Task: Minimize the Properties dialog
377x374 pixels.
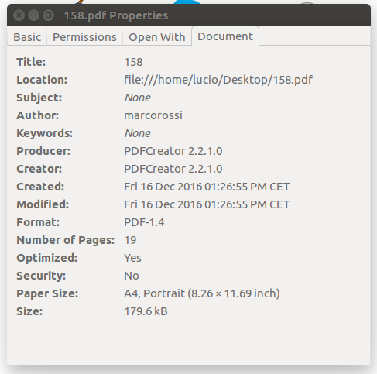Action: click(x=33, y=15)
